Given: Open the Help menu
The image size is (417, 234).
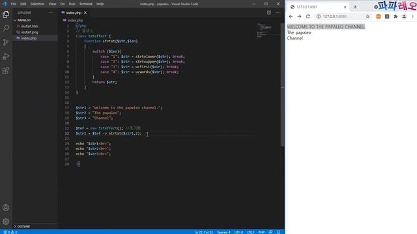Looking at the screenshot, I should coord(100,4).
